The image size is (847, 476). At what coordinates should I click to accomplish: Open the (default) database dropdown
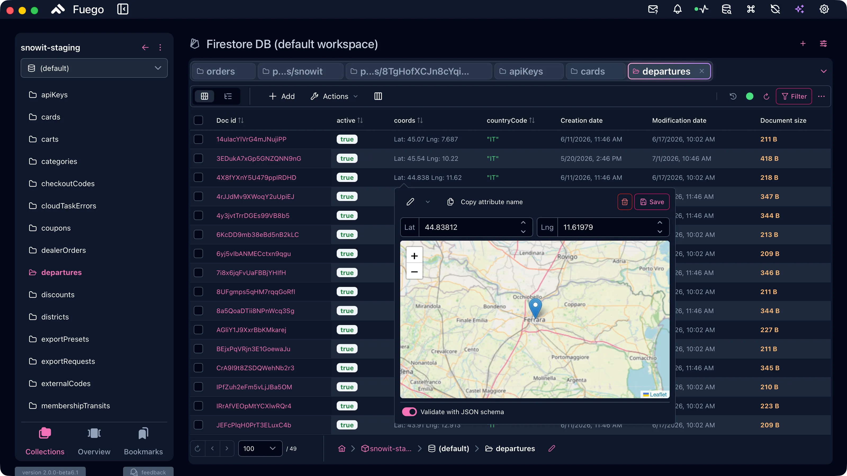pos(94,68)
